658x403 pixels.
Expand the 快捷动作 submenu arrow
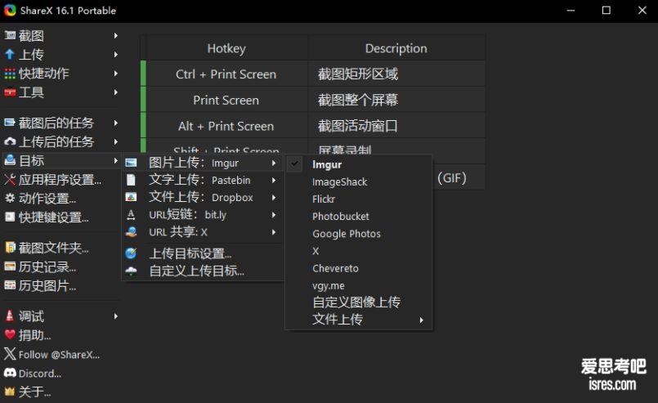coord(116,74)
